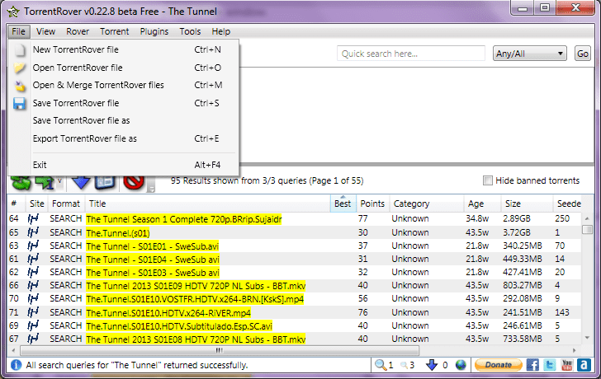601x379 pixels.
Task: Open the Twitter icon link
Action: pyautogui.click(x=550, y=365)
